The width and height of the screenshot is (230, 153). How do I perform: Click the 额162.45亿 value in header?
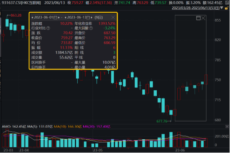point(212,2)
